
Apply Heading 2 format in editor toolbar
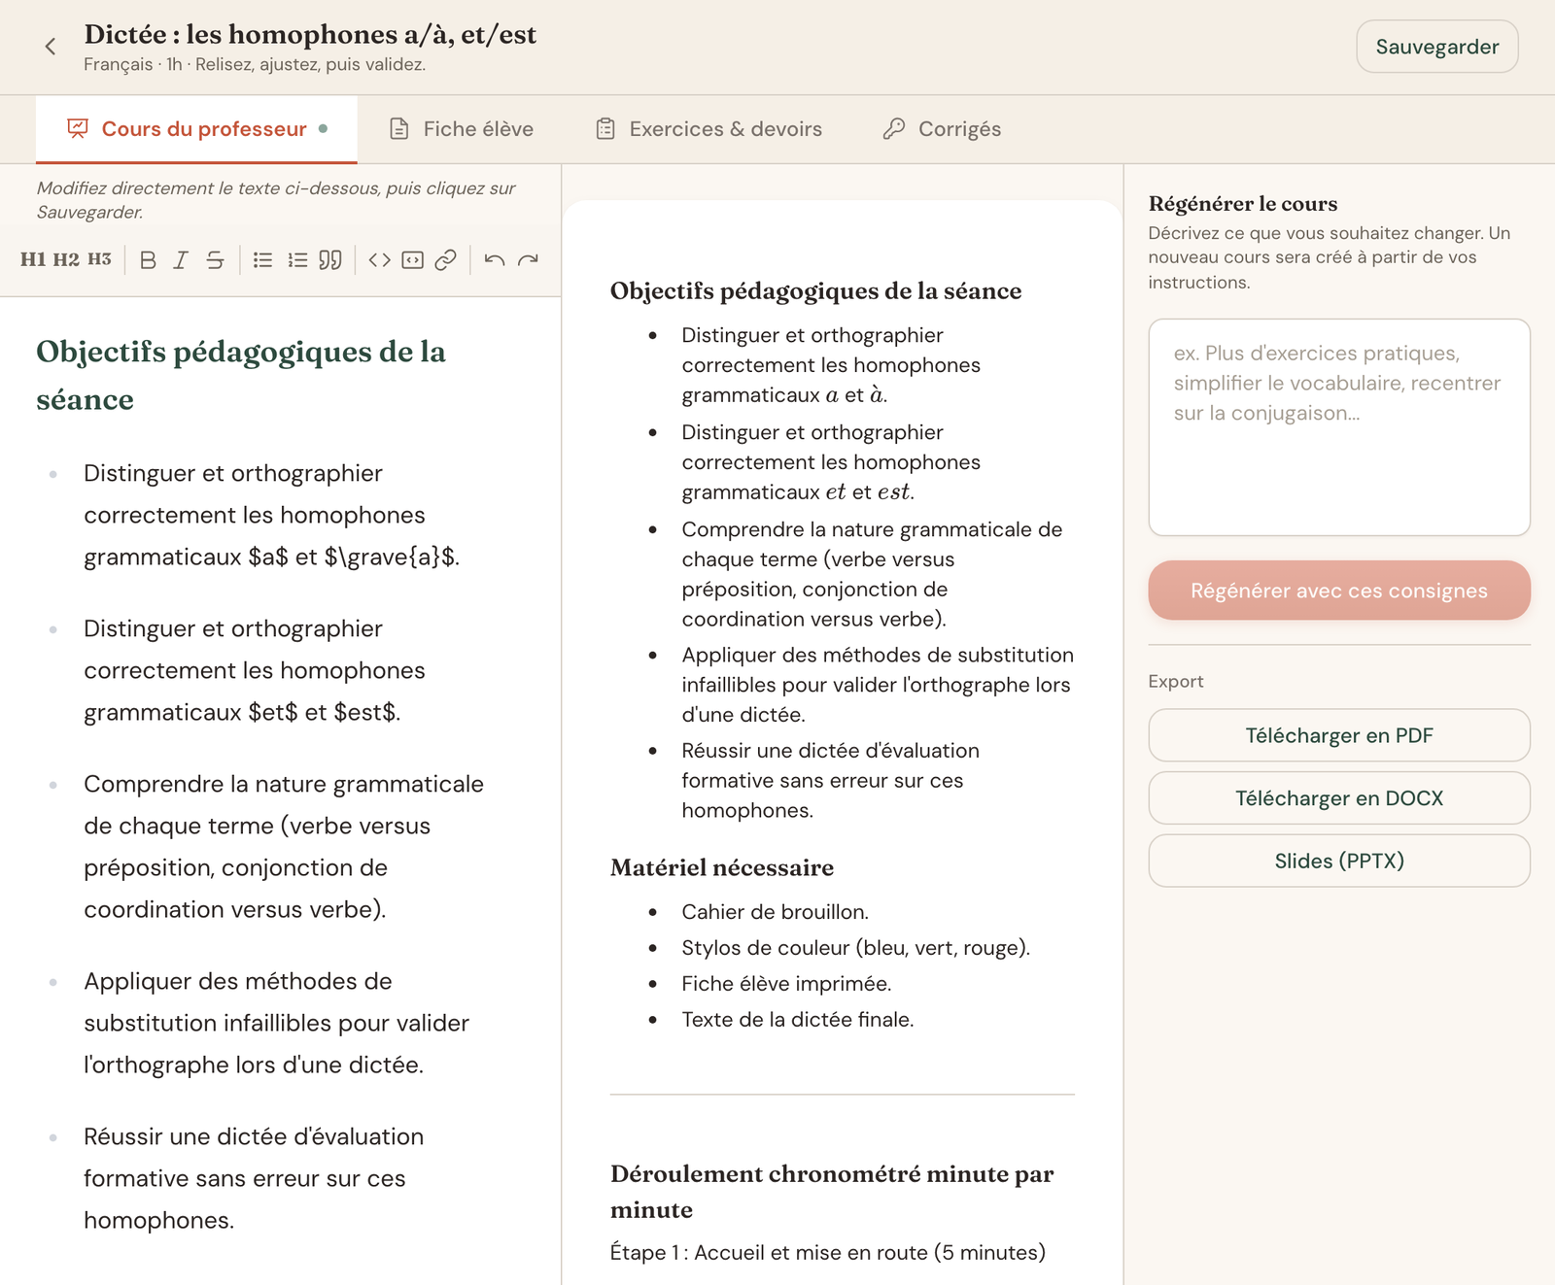(x=66, y=259)
